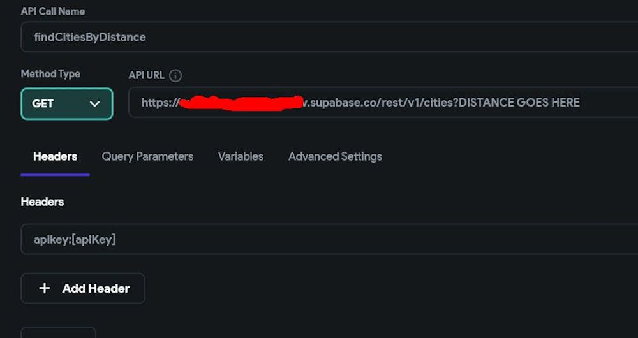
Task: Click the Headers section heading above apikey
Action: 42,202
